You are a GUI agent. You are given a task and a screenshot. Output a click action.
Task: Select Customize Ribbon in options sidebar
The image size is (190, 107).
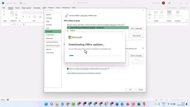point(53,42)
